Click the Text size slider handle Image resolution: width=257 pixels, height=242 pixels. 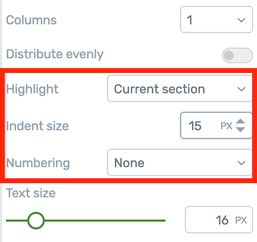point(36,220)
